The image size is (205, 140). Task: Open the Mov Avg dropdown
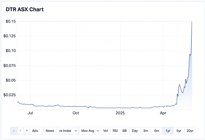point(90,131)
